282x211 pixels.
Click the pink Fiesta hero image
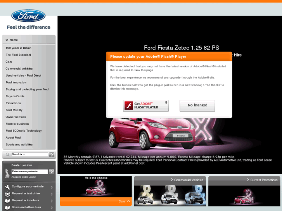click(152, 134)
